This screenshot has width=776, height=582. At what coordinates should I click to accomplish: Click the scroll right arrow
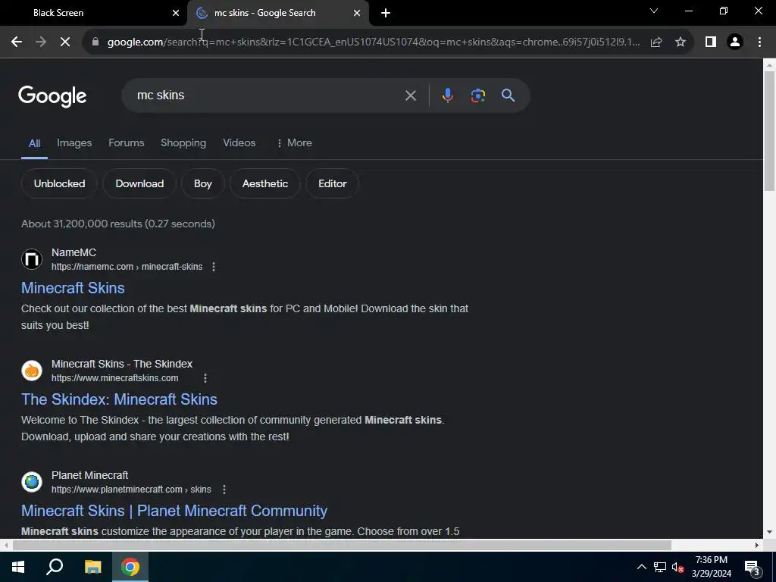757,546
